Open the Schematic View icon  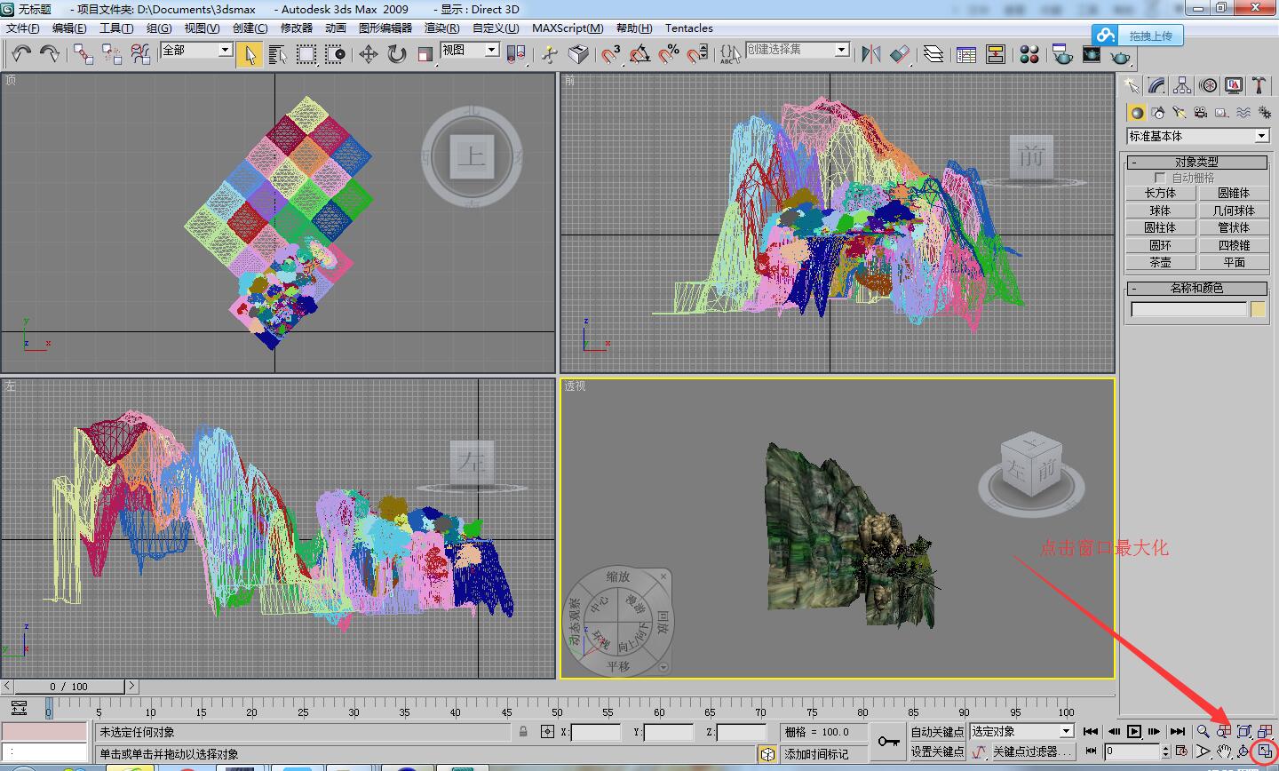point(996,54)
